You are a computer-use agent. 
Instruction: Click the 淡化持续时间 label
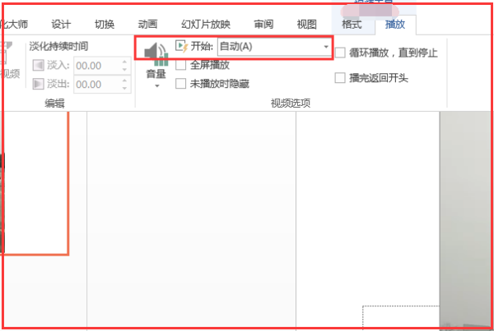[58, 47]
